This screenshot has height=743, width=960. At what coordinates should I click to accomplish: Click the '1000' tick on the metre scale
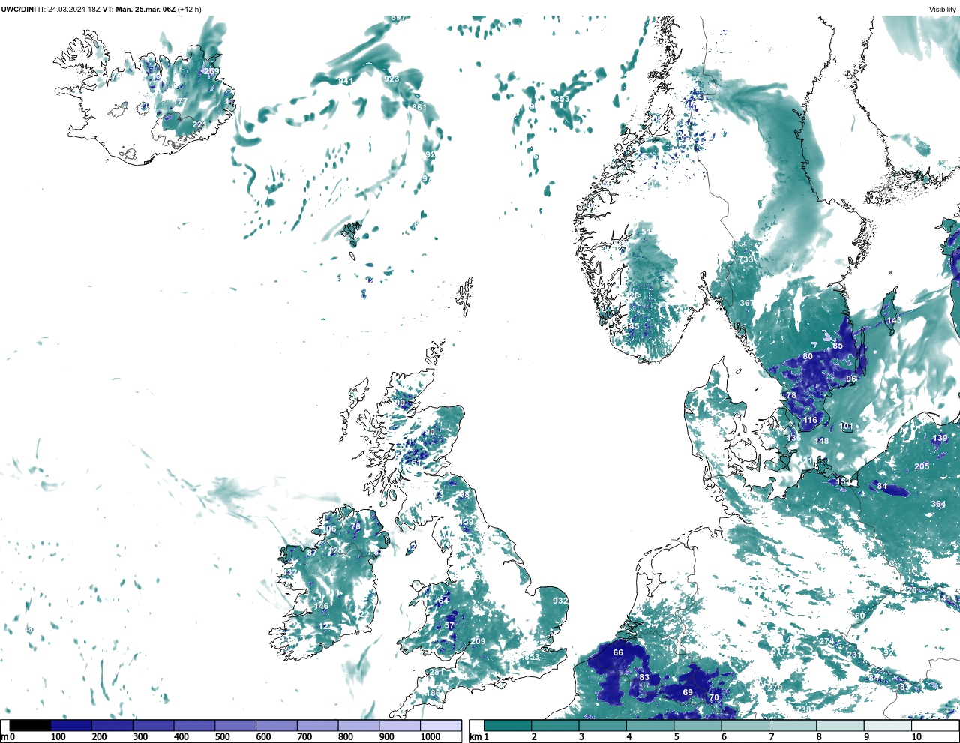click(431, 737)
